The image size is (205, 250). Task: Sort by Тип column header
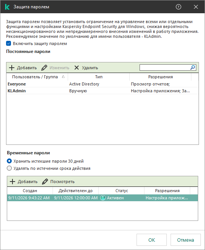[x=99, y=77]
